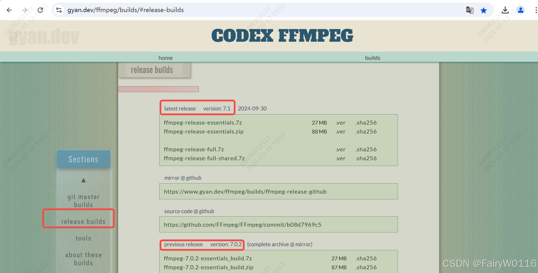
Task: Click the Sections sidebar header
Action: pos(83,159)
